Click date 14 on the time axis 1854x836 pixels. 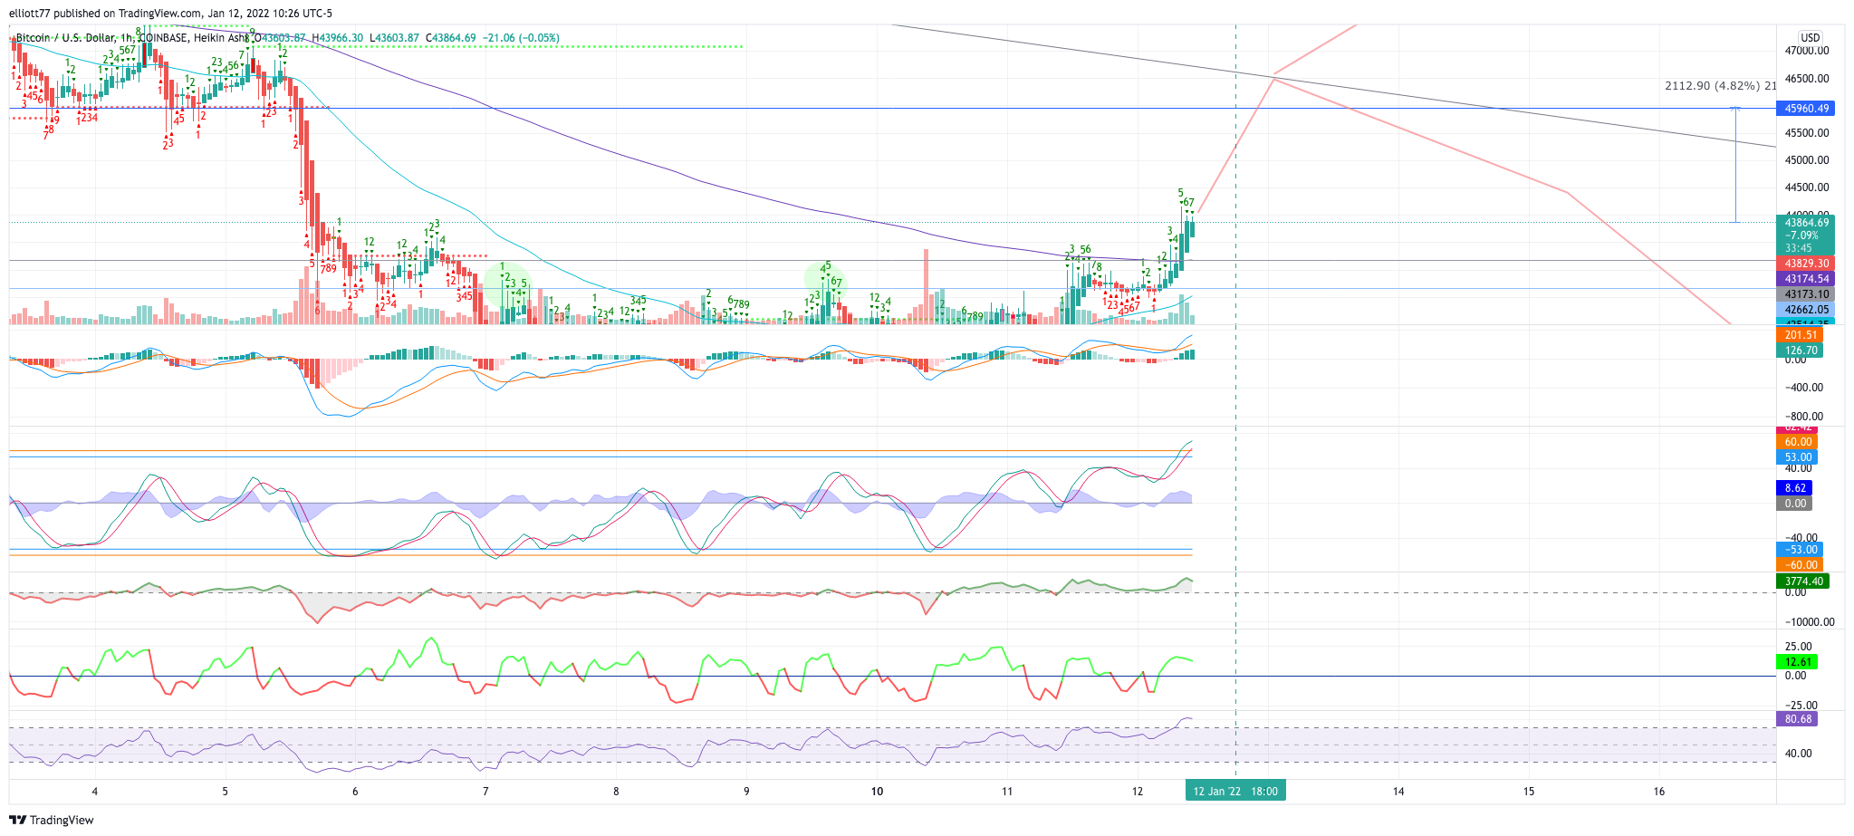pyautogui.click(x=1398, y=792)
